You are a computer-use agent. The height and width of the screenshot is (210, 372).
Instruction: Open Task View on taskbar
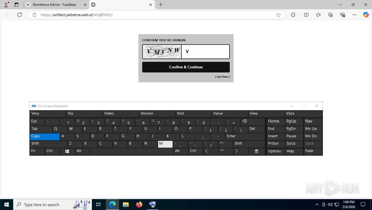98,205
